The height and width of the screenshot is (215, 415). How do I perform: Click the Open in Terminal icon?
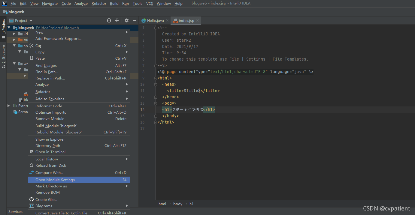coord(32,152)
